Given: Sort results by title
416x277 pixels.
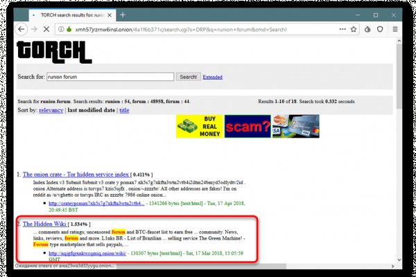Looking at the screenshot, I should (124, 110).
